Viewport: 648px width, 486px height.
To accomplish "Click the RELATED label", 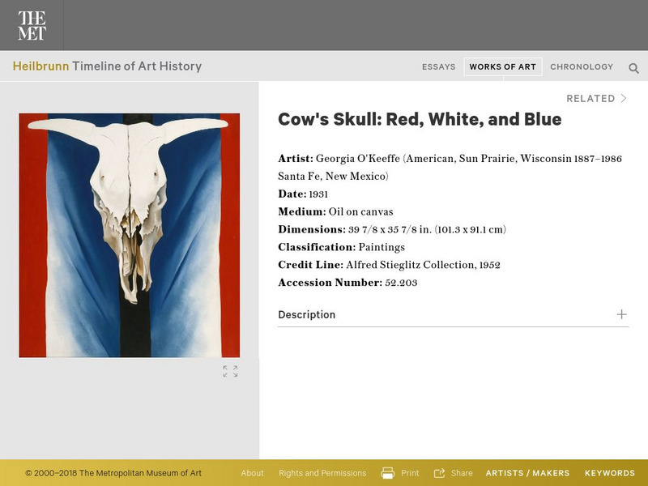I will (590, 98).
